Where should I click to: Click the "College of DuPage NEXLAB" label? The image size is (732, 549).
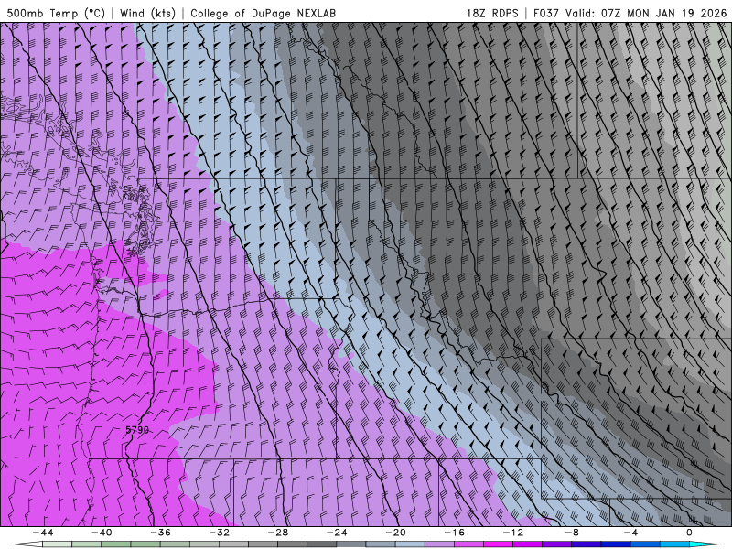tap(263, 13)
